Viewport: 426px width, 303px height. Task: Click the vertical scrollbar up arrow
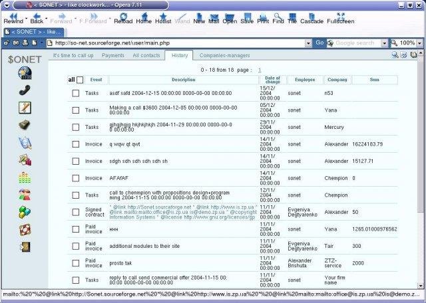pyautogui.click(x=421, y=52)
